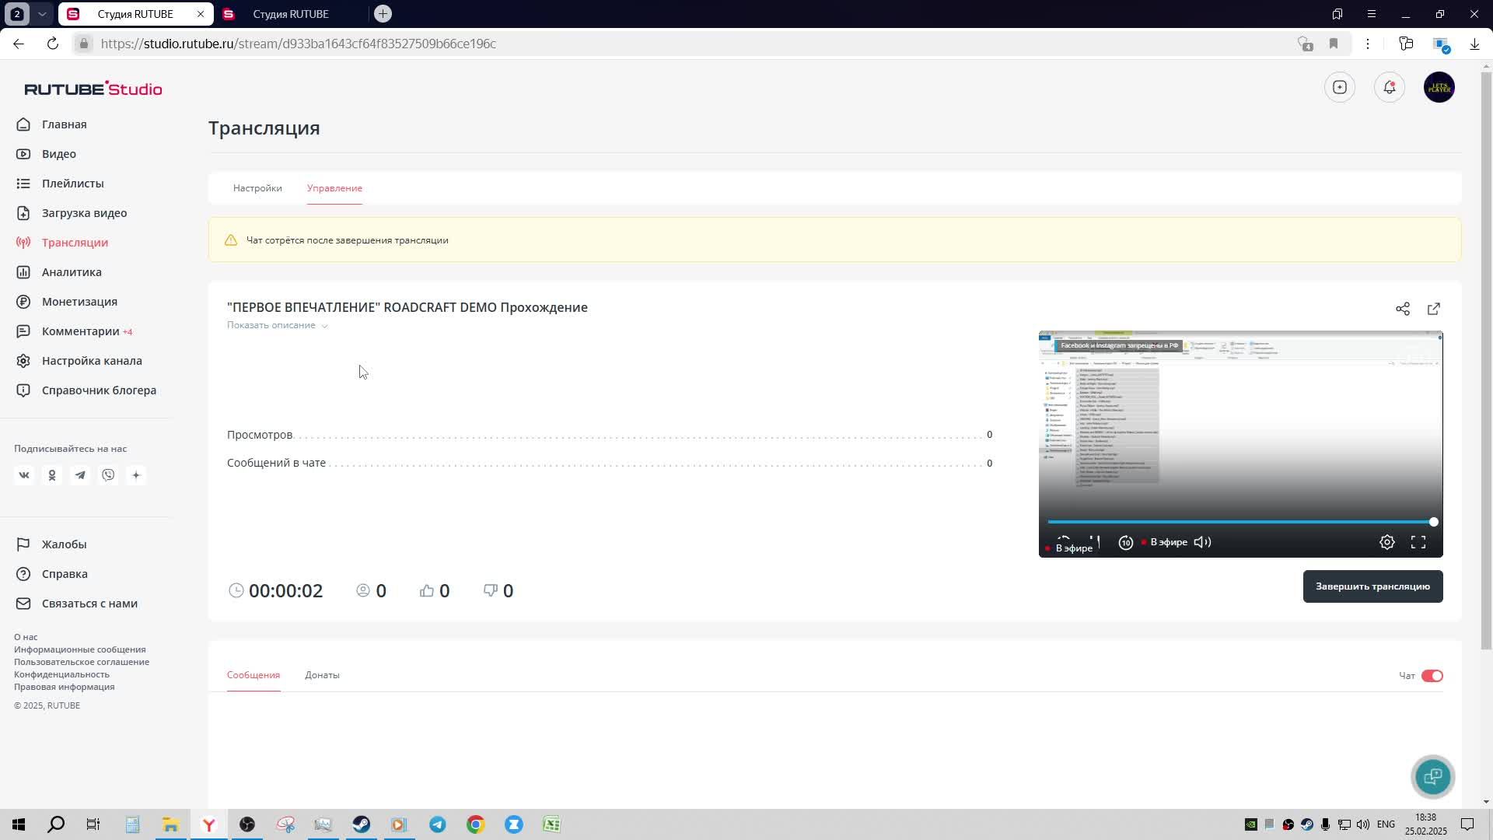Viewport: 1493px width, 840px height.
Task: Open Информационные сообщения link
Action: [x=80, y=649]
